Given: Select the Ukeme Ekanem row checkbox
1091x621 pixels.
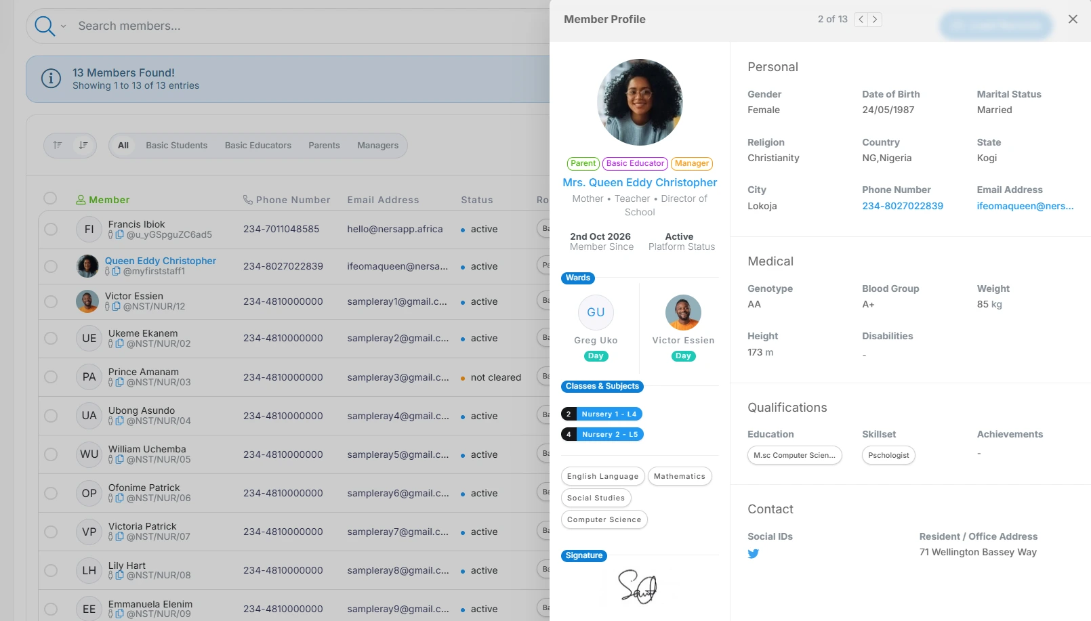Looking at the screenshot, I should tap(51, 338).
